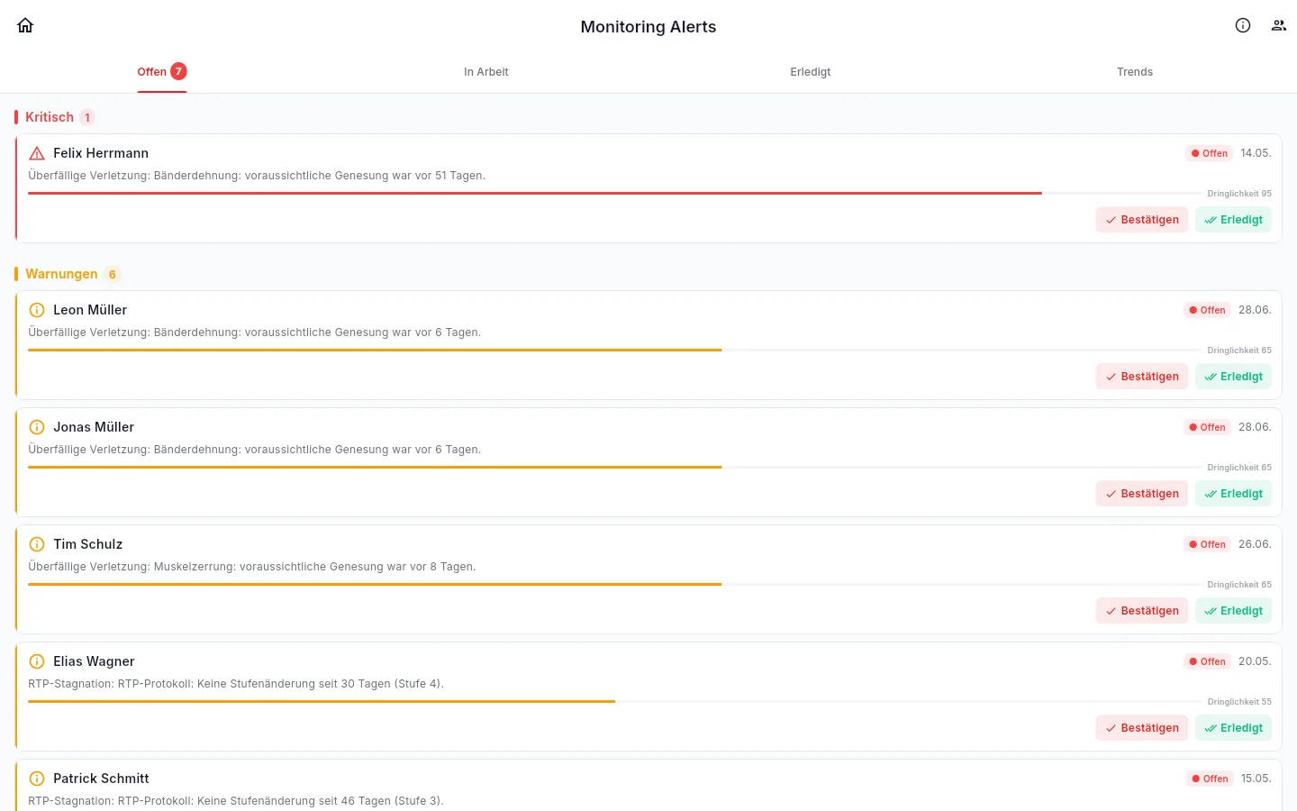Mark Leon Müller's alert as Erledigt
This screenshot has height=811, width=1297.
coord(1233,377)
